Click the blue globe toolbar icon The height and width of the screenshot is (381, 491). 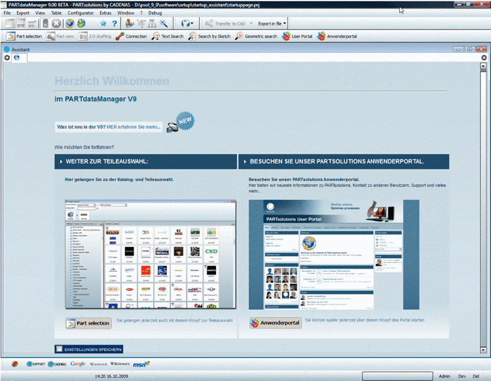69,24
